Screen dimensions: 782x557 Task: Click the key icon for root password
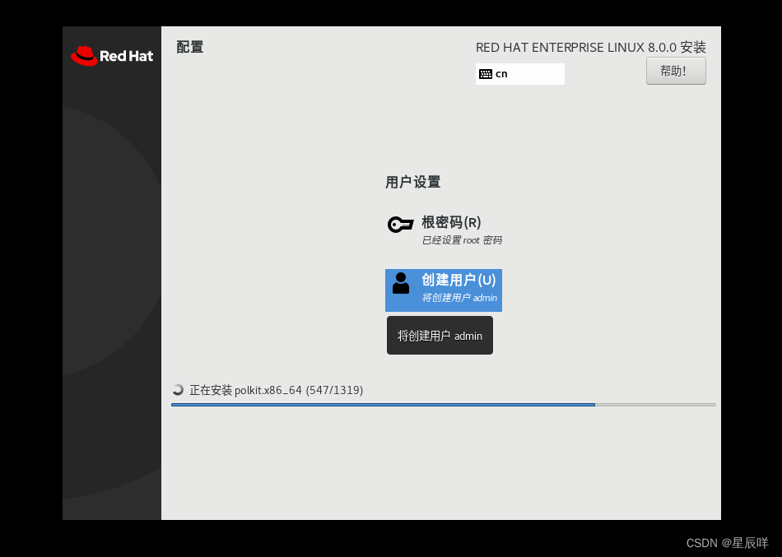[401, 225]
